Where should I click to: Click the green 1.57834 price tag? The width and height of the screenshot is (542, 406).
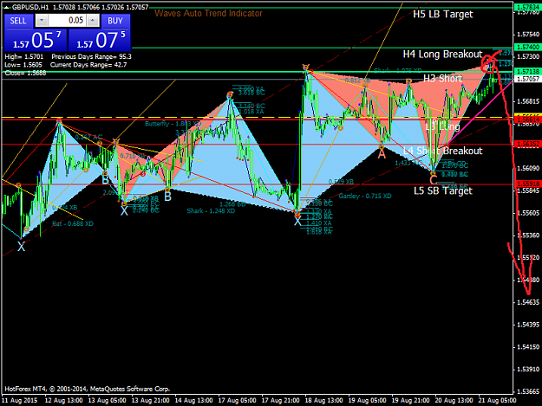[x=526, y=7]
